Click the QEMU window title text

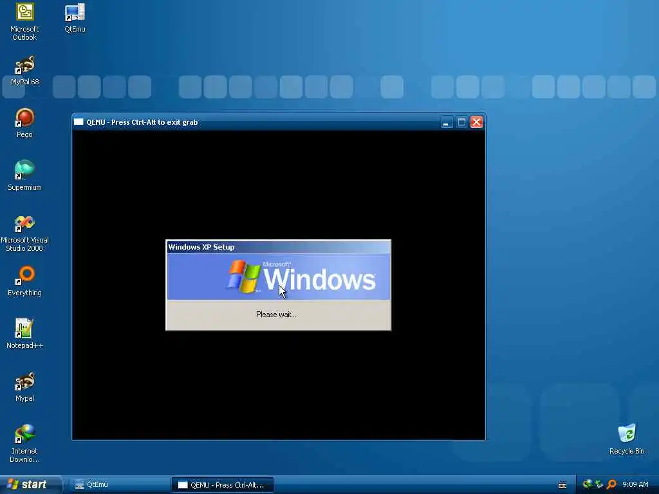click(x=142, y=122)
